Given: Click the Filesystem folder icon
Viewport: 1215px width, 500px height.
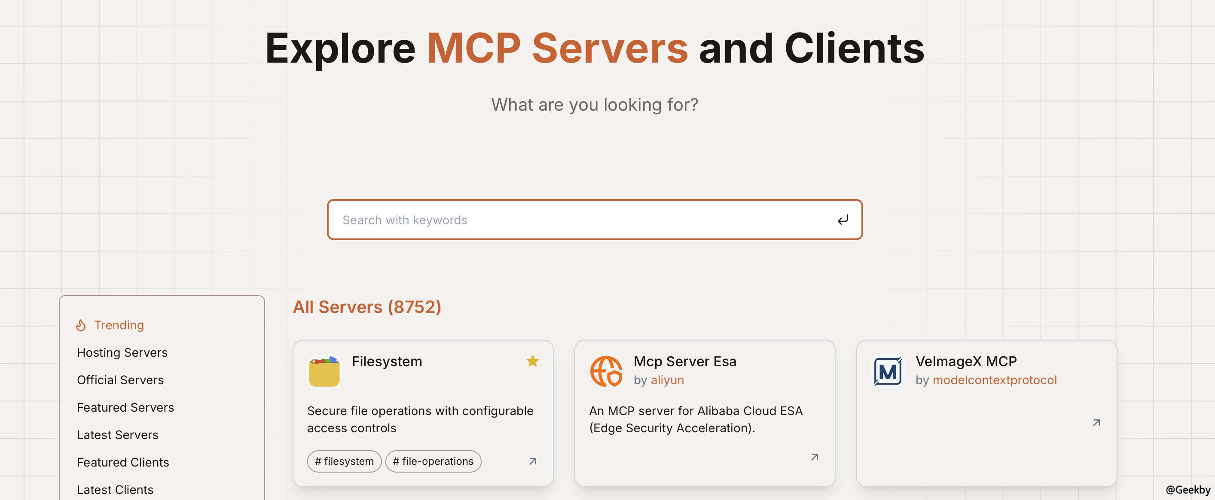Looking at the screenshot, I should tap(324, 371).
